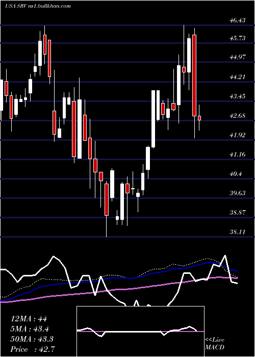255x357 pixels.
Task: Click the 43.45 price axis label
Action: click(x=238, y=96)
